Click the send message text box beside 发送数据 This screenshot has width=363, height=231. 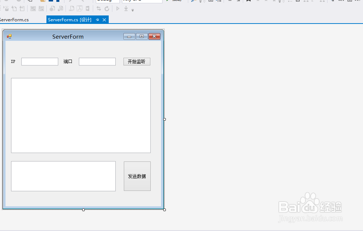tap(63, 176)
